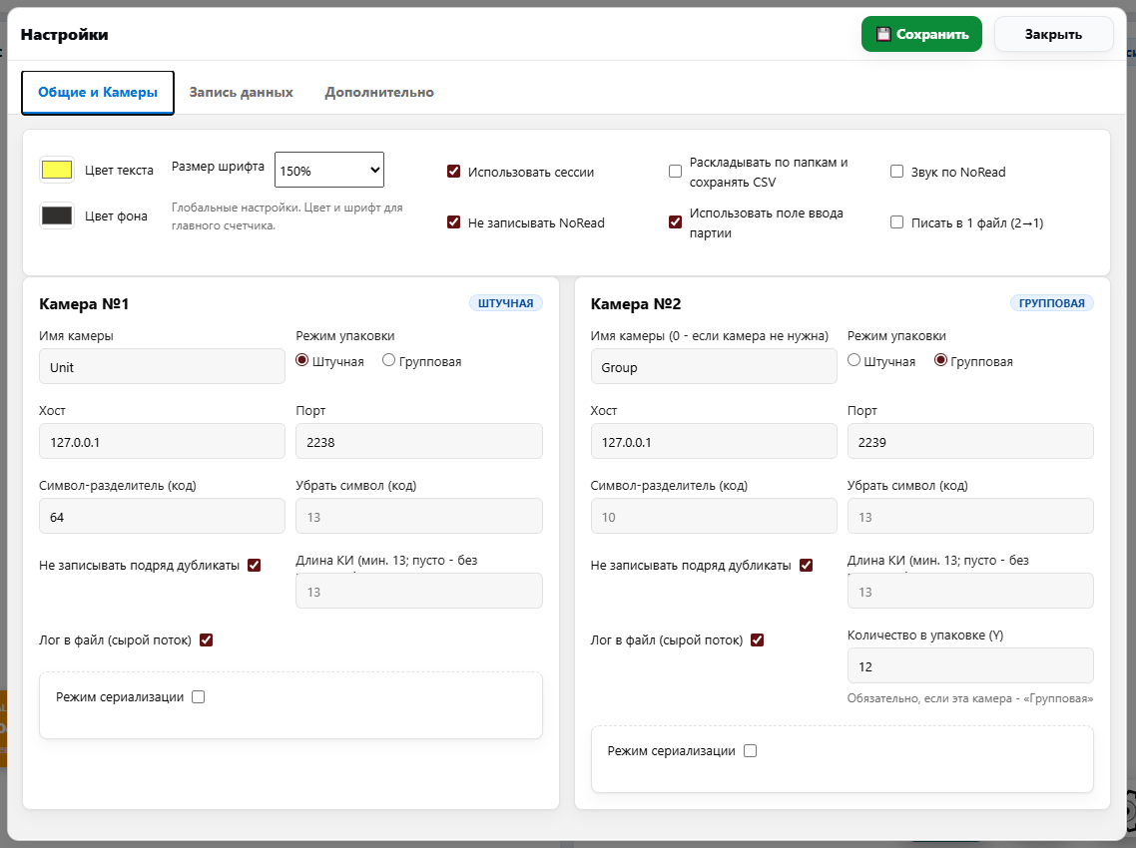Open the Дополнительно tab
1136x848 pixels.
click(x=379, y=92)
